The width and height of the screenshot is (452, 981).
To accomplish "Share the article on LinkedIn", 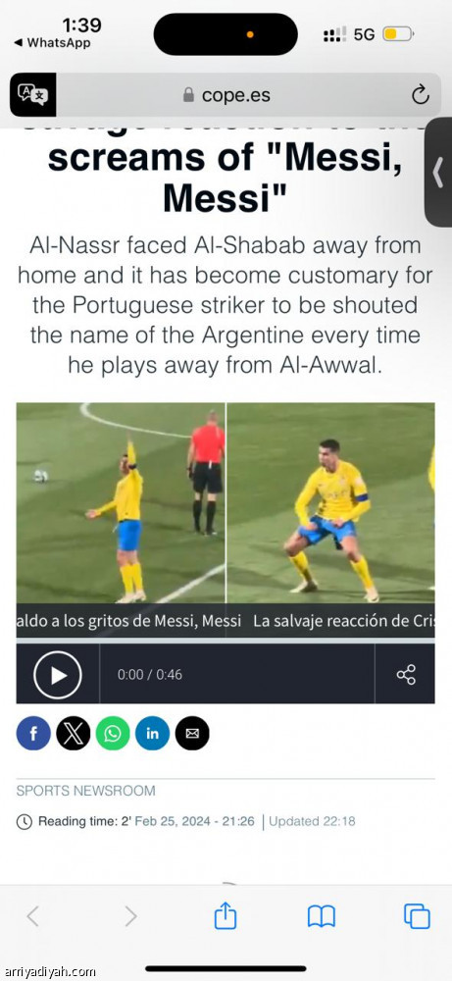I will 153,733.
